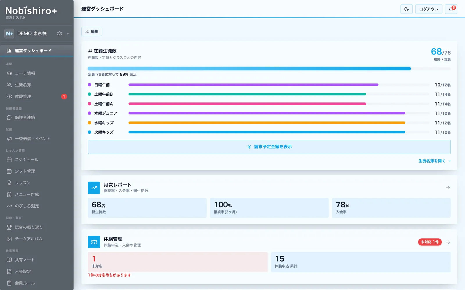Click the 日曜午前 class progress bar
The image size is (465, 290).
tap(279, 85)
